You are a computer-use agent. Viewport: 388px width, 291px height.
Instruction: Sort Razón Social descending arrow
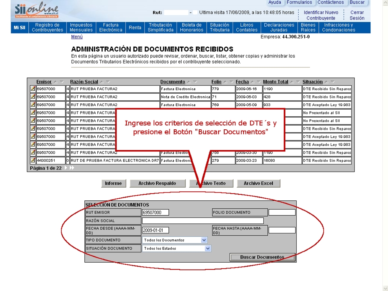(108, 81)
